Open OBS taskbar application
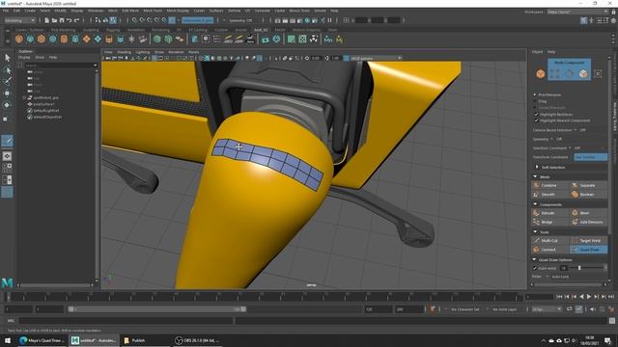 coord(197,340)
